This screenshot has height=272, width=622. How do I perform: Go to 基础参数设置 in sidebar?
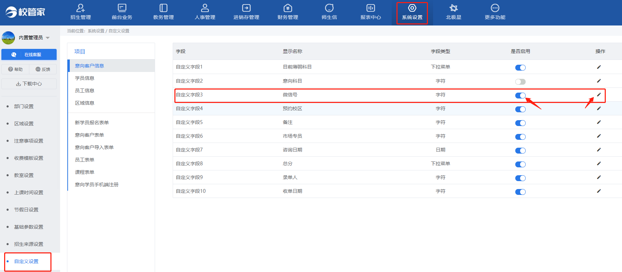[x=29, y=227]
